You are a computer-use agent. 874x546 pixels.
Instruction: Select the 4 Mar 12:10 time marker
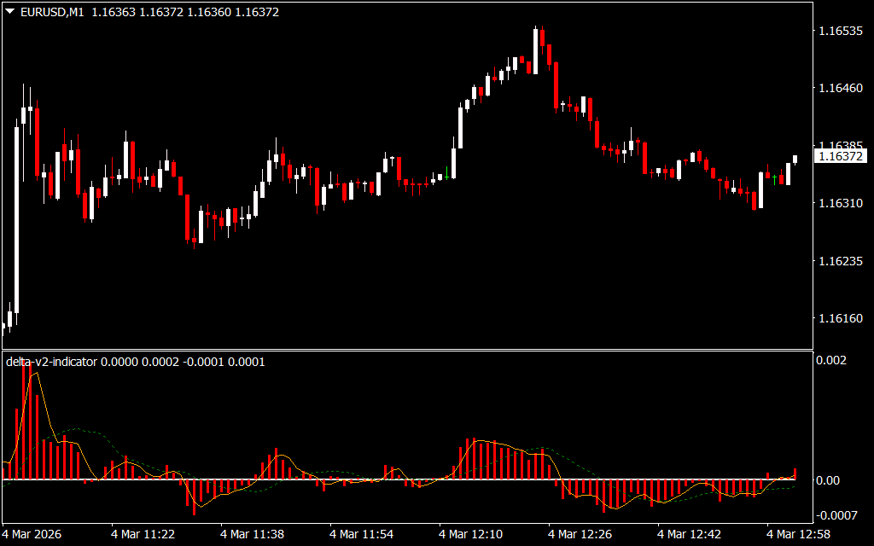tap(471, 533)
